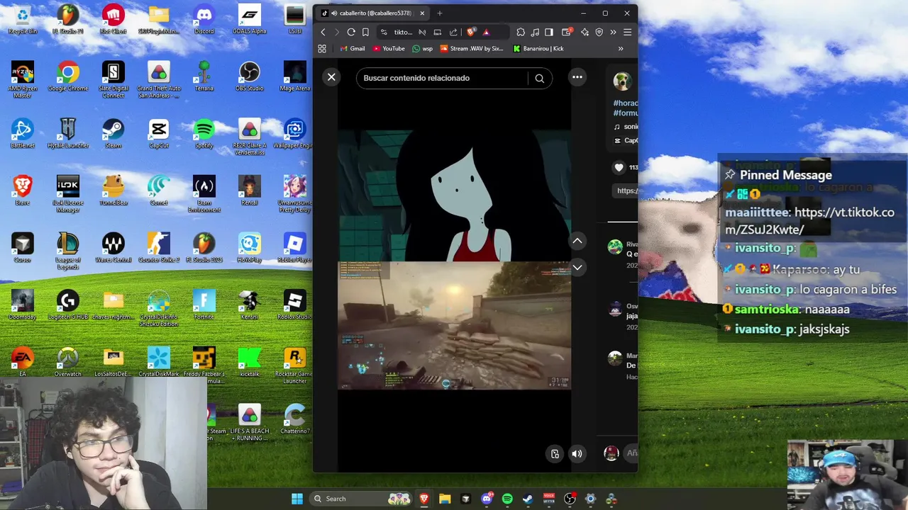Open File Explorer from taskbar

(x=445, y=499)
